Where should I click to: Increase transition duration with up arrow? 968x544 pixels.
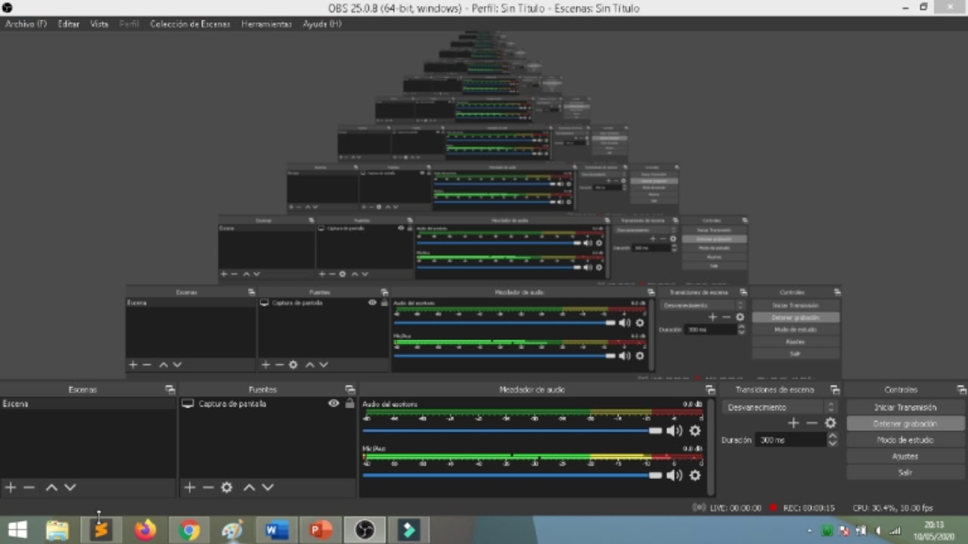pos(833,436)
